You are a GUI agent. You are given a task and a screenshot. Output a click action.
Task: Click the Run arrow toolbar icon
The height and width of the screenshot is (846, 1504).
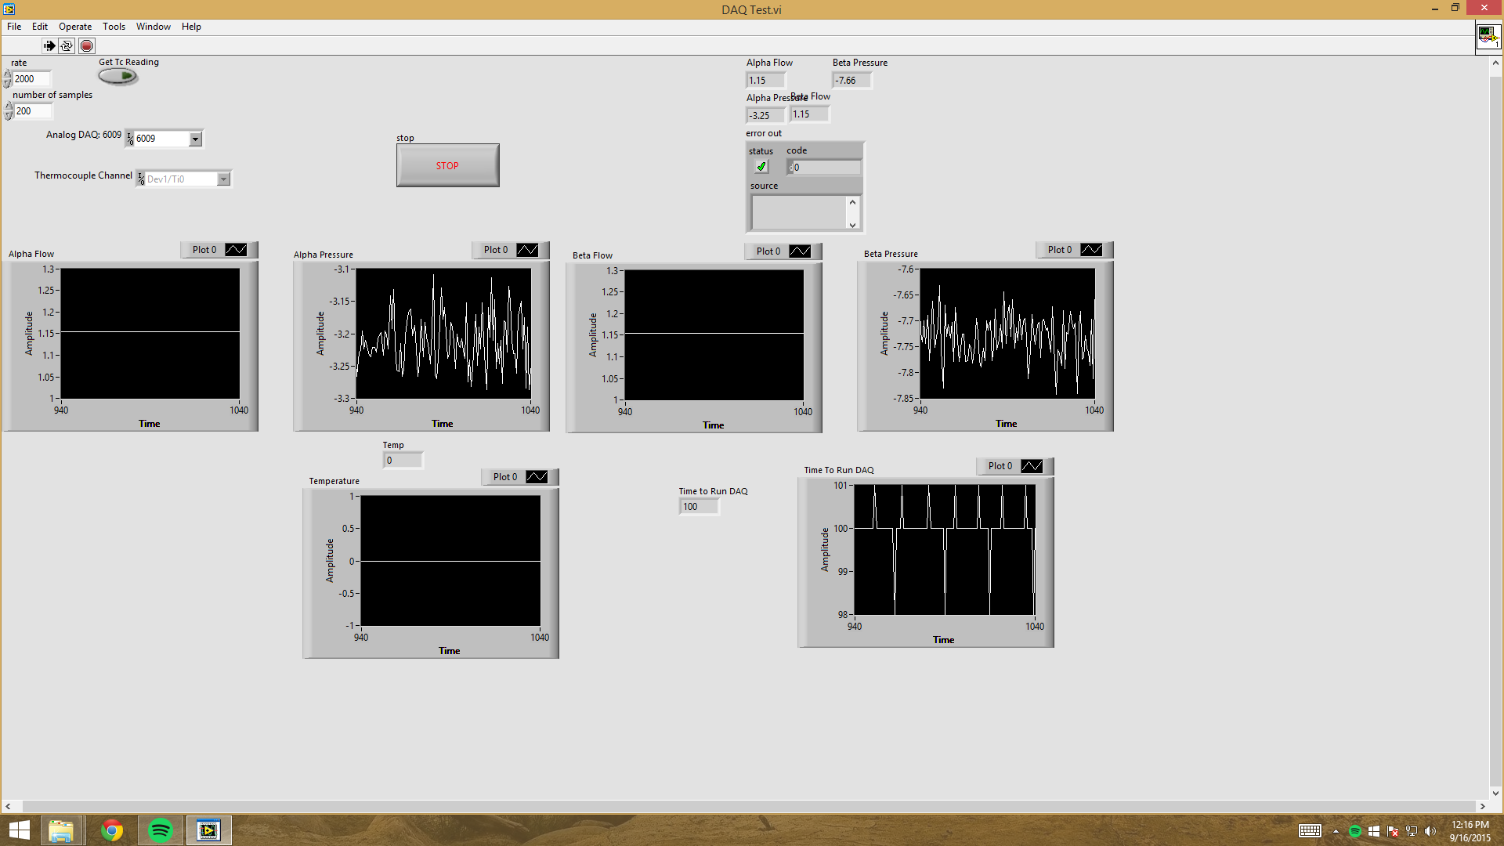pyautogui.click(x=49, y=45)
